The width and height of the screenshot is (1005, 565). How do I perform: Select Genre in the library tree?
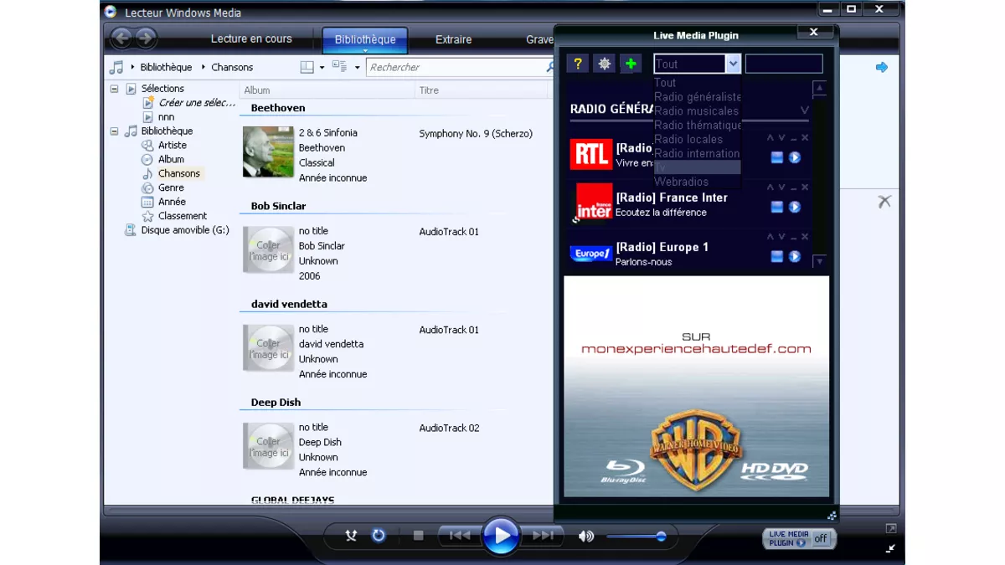pyautogui.click(x=171, y=187)
